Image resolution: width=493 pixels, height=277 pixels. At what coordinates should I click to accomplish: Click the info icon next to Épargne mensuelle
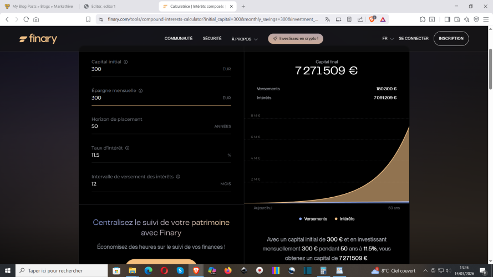click(x=140, y=91)
